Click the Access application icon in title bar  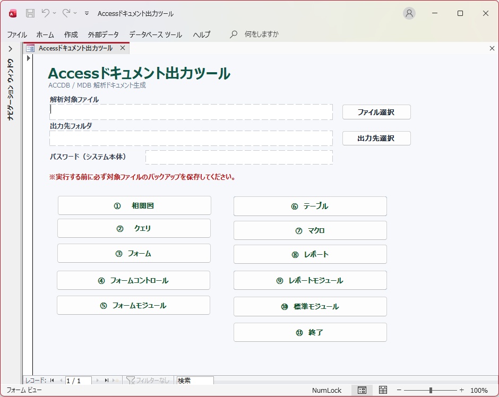click(x=13, y=13)
